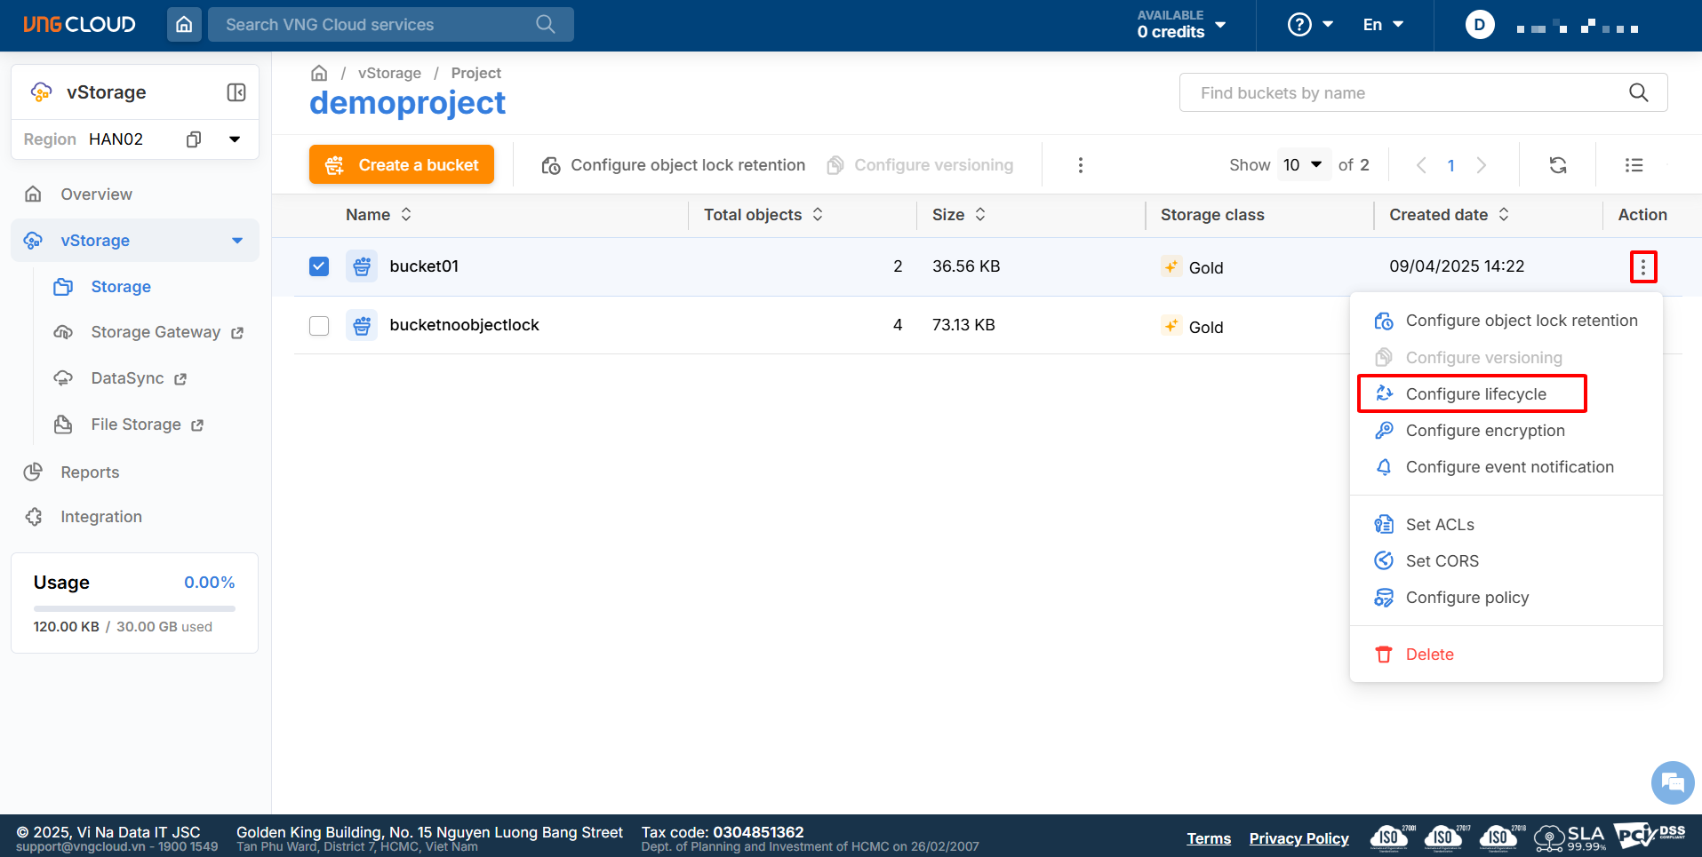Open the list view options icon

click(x=1634, y=165)
